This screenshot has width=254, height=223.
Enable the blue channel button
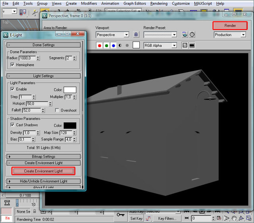point(113,46)
